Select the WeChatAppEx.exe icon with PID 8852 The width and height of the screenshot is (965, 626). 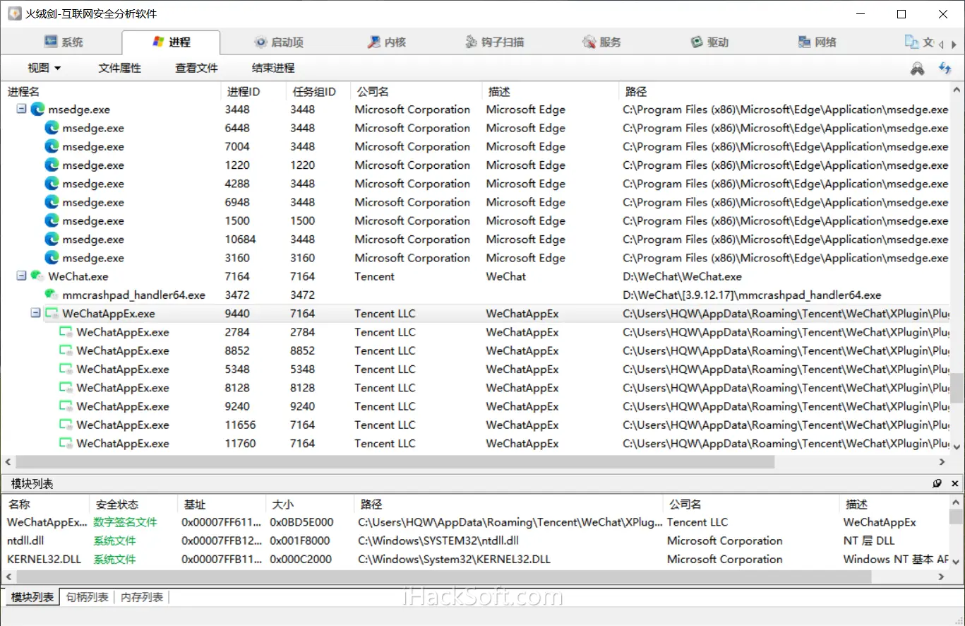(66, 350)
